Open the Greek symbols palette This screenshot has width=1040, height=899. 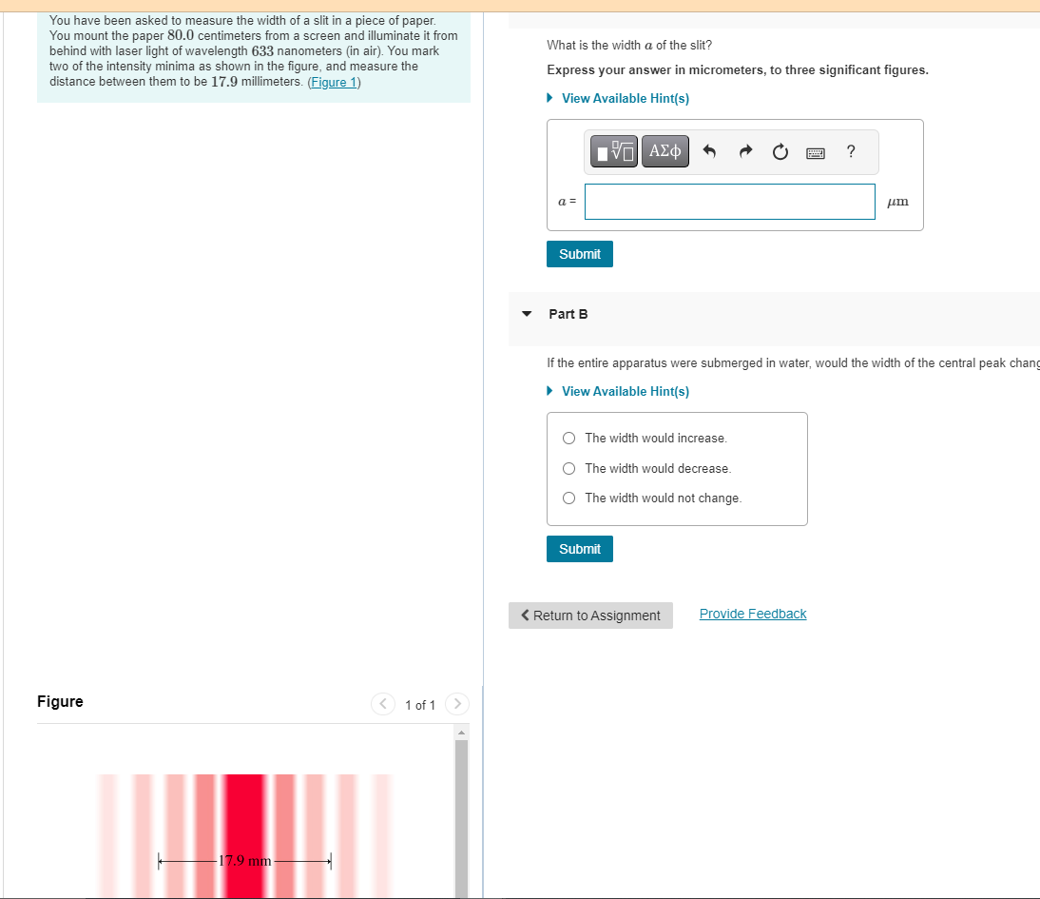664,150
